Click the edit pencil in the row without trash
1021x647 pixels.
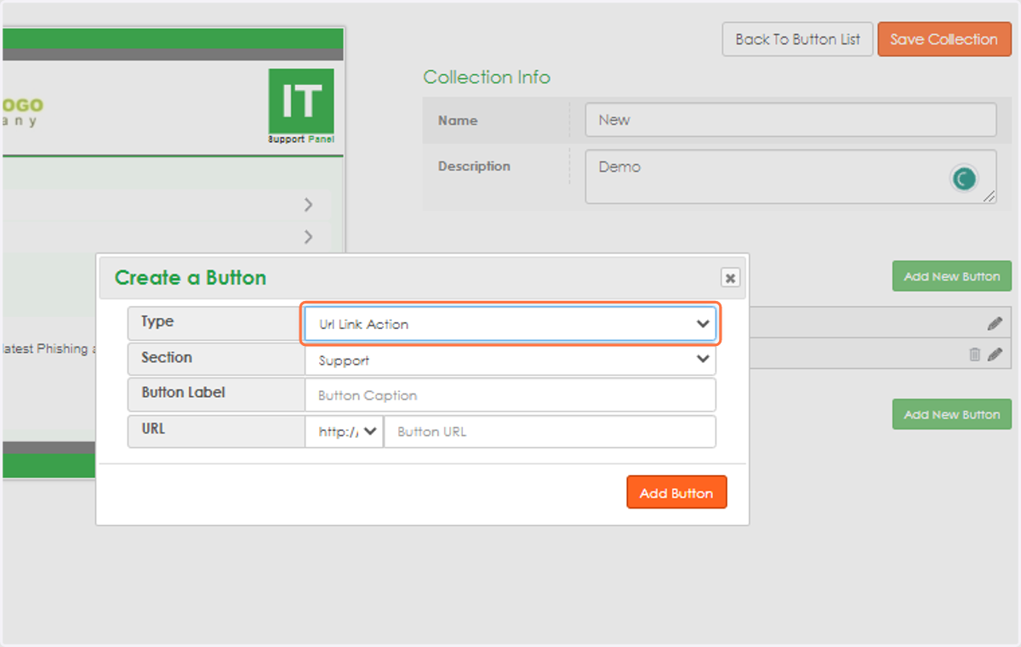click(x=995, y=324)
